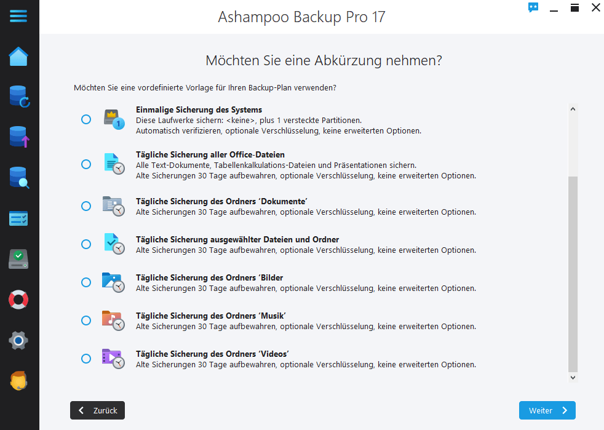This screenshot has height=430, width=604.
Task: Choose the Musik folder daily backup plan
Action: (86, 321)
